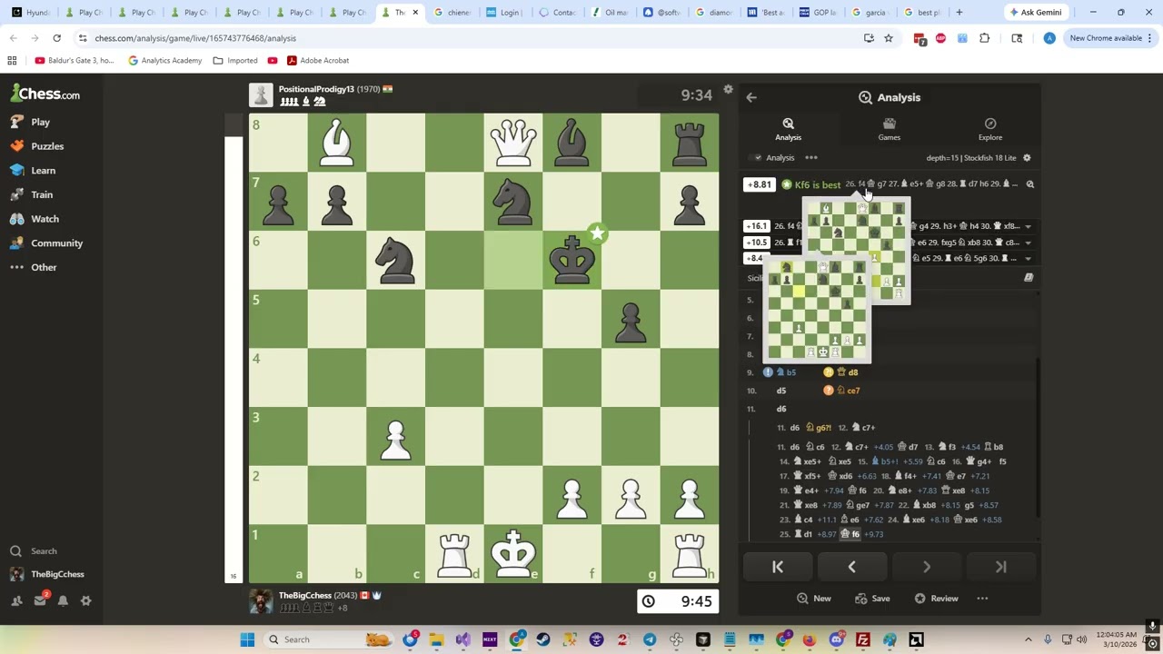Open a new browser tab

pyautogui.click(x=959, y=13)
